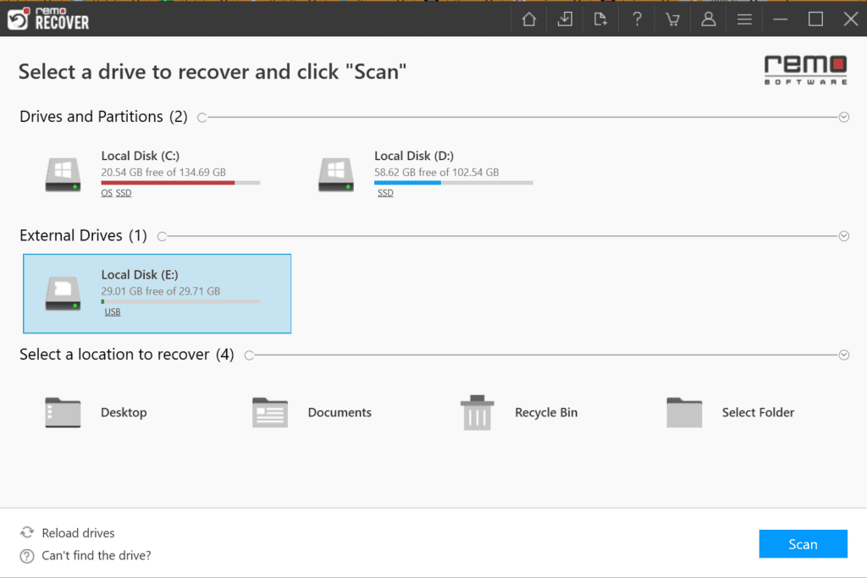Click the Documents location icon
867x578 pixels.
(269, 412)
